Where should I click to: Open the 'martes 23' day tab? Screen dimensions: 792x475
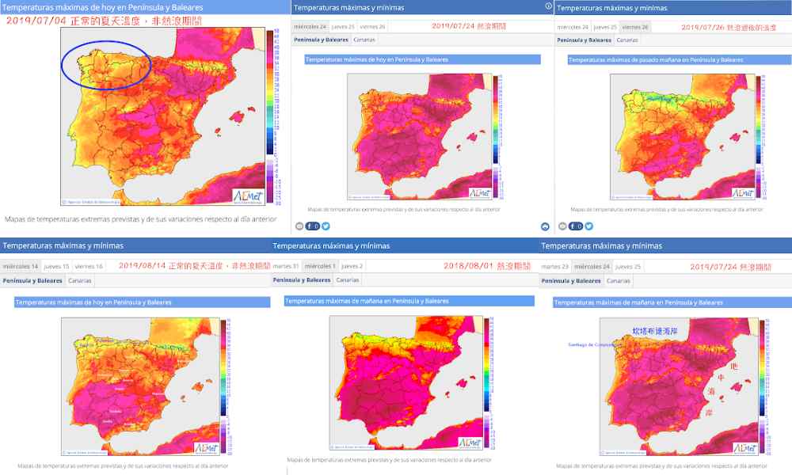point(555,266)
